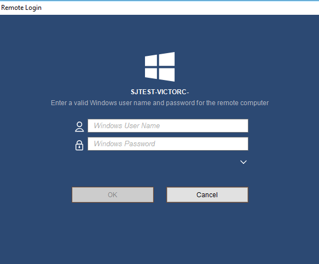Screen dimensions: 319x264
Task: Show additional options via the chevron arrow
Action: [243, 162]
